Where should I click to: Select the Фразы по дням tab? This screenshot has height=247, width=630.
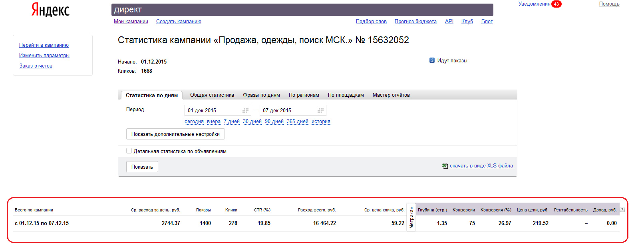(261, 95)
